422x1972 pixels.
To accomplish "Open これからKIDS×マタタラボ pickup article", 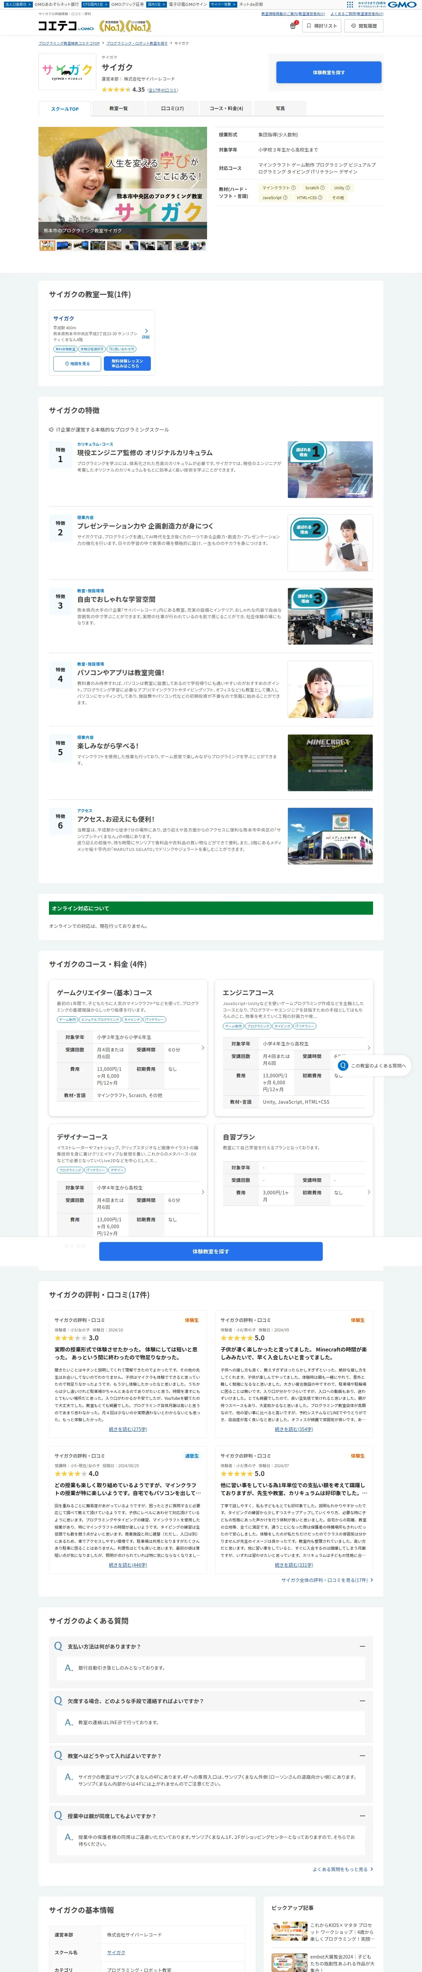I will pyautogui.click(x=323, y=1932).
